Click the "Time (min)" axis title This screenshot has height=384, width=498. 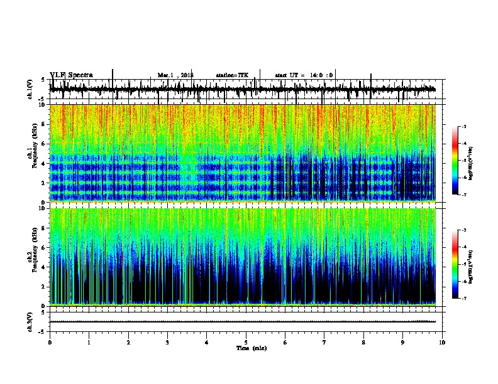[252, 348]
